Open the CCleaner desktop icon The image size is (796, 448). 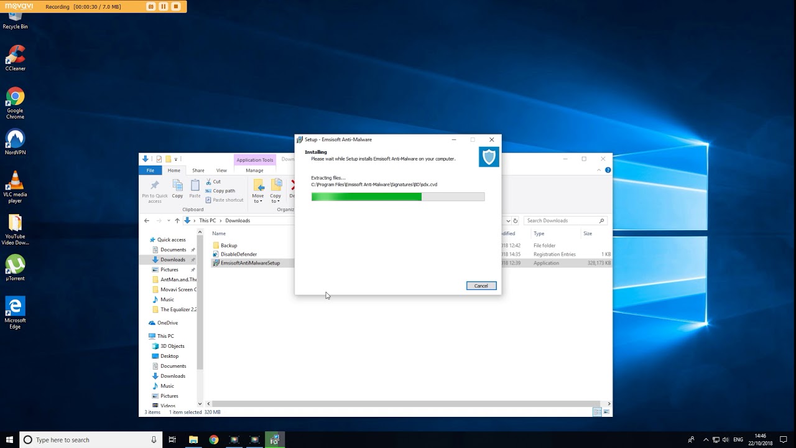pos(15,58)
